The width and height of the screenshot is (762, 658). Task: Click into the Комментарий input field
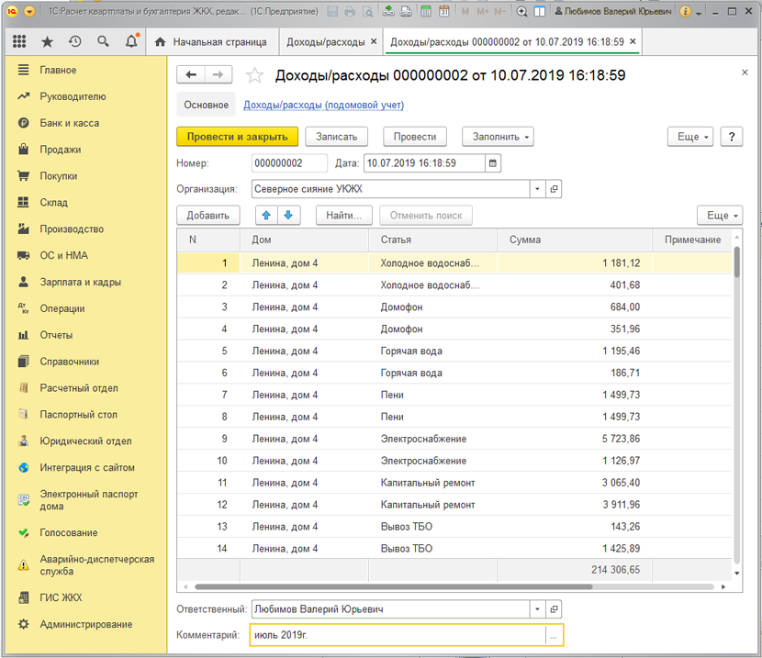(397, 635)
